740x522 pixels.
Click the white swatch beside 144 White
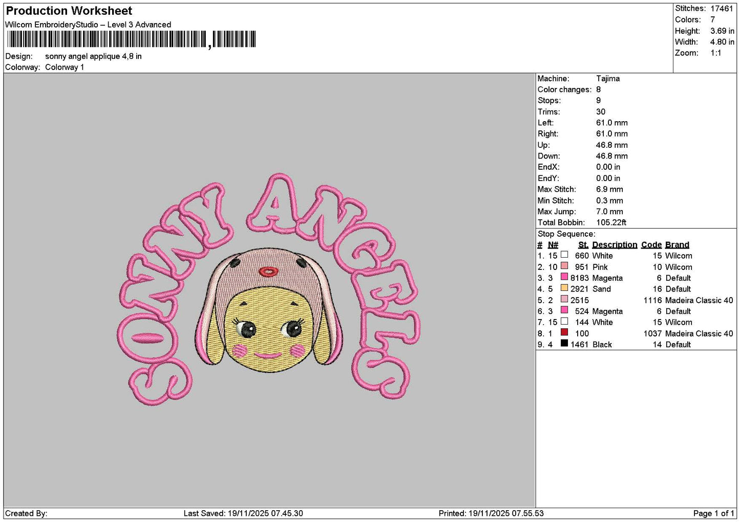564,321
